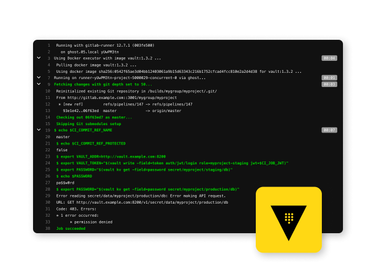Viewport: 376px width, 273px height.
Task: Click the 'Job succeeded' log text
Action: 71,229
